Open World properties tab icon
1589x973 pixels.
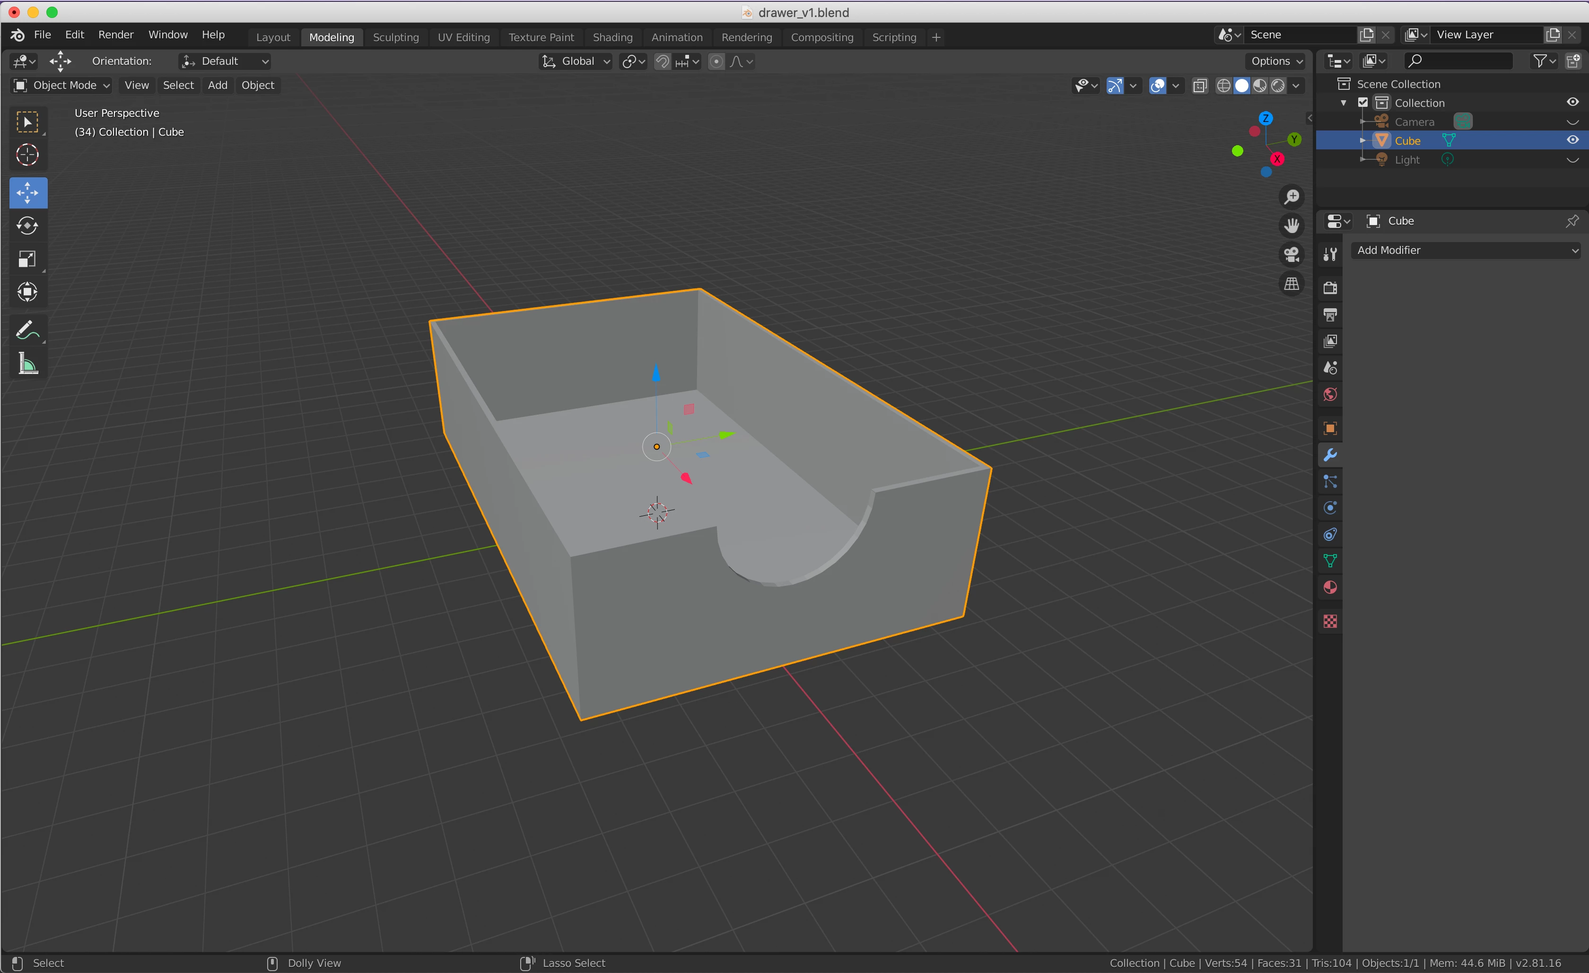[x=1330, y=394]
